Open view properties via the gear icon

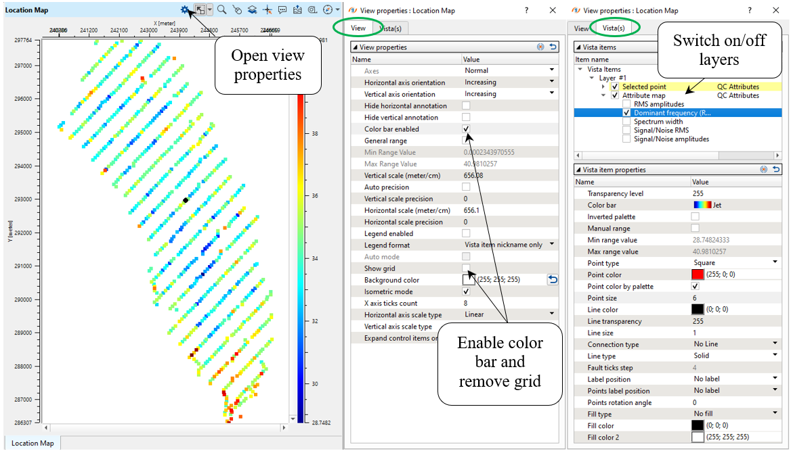pos(185,10)
